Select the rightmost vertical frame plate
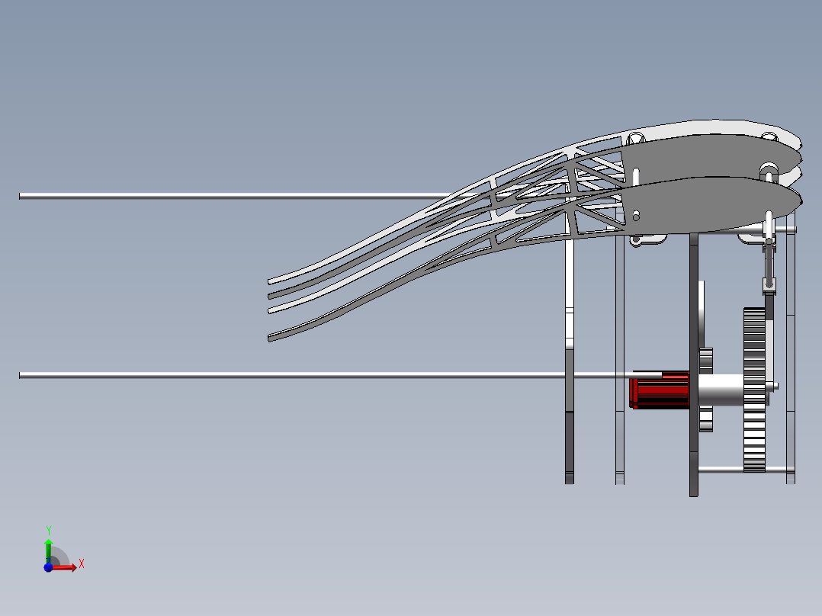Image resolution: width=822 pixels, height=616 pixels. click(x=791, y=348)
